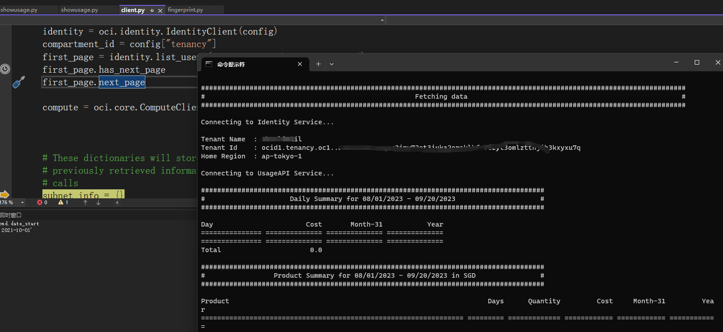The image size is (723, 332).
Task: Go to previous issue with up arrow
Action: 85,203
